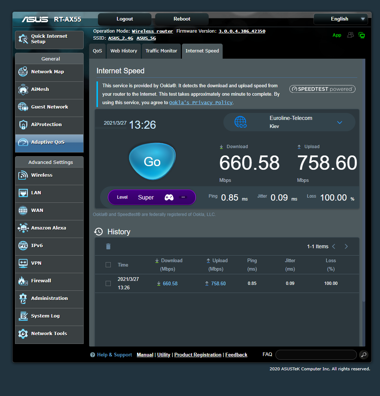The width and height of the screenshot is (380, 396).
Task: Open the Guest Network icon
Action: 23,107
